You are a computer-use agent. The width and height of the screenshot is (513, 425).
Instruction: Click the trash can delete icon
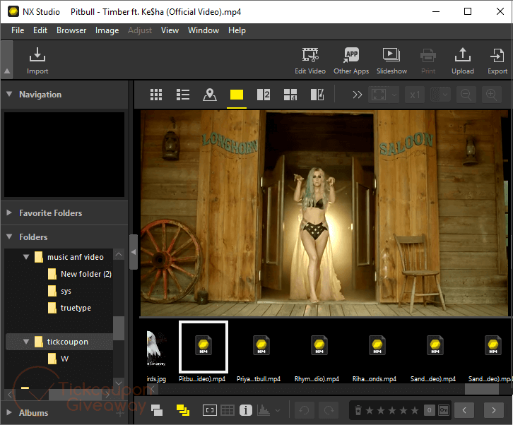358,410
